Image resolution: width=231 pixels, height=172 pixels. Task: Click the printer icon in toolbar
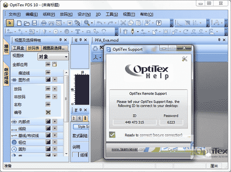pos(44,23)
